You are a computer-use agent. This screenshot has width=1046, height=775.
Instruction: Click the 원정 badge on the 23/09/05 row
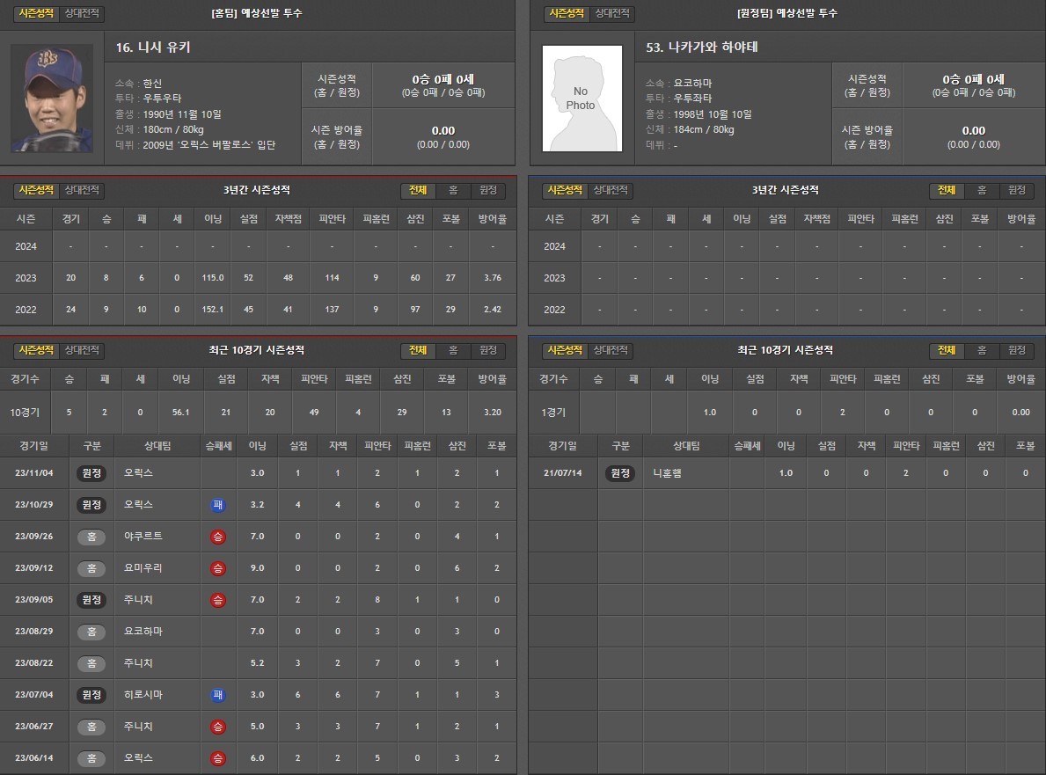pos(91,600)
